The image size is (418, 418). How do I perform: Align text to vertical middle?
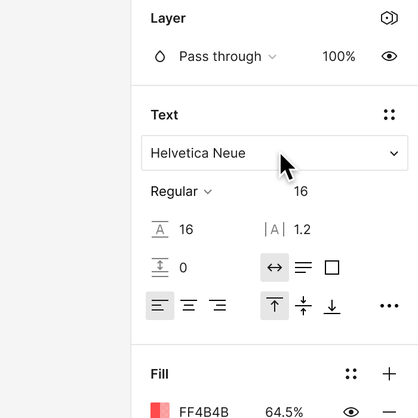click(x=303, y=306)
